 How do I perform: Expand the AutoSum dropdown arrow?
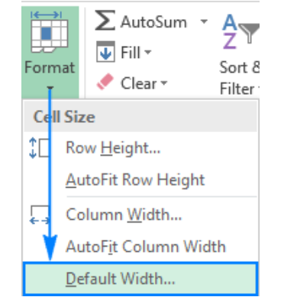click(204, 21)
